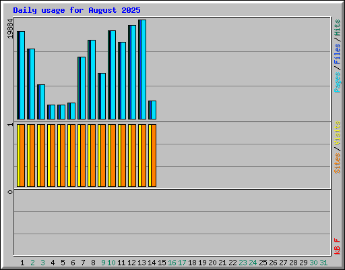Click green day label 23 on x-axis

[x=243, y=263]
